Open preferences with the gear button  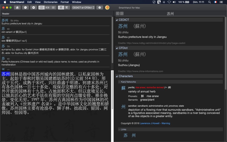coord(100,8)
